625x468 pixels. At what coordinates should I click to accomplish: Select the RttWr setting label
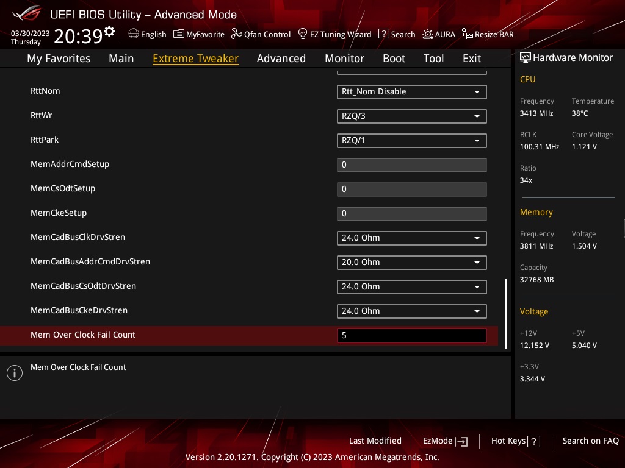(x=41, y=115)
